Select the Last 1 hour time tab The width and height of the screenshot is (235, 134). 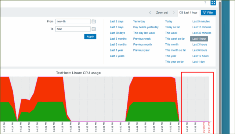pos(188,12)
